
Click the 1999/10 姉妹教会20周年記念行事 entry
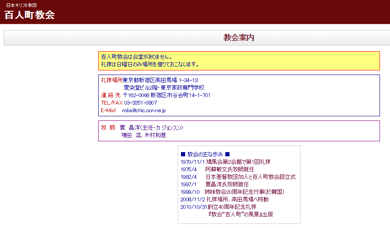tap(232, 192)
